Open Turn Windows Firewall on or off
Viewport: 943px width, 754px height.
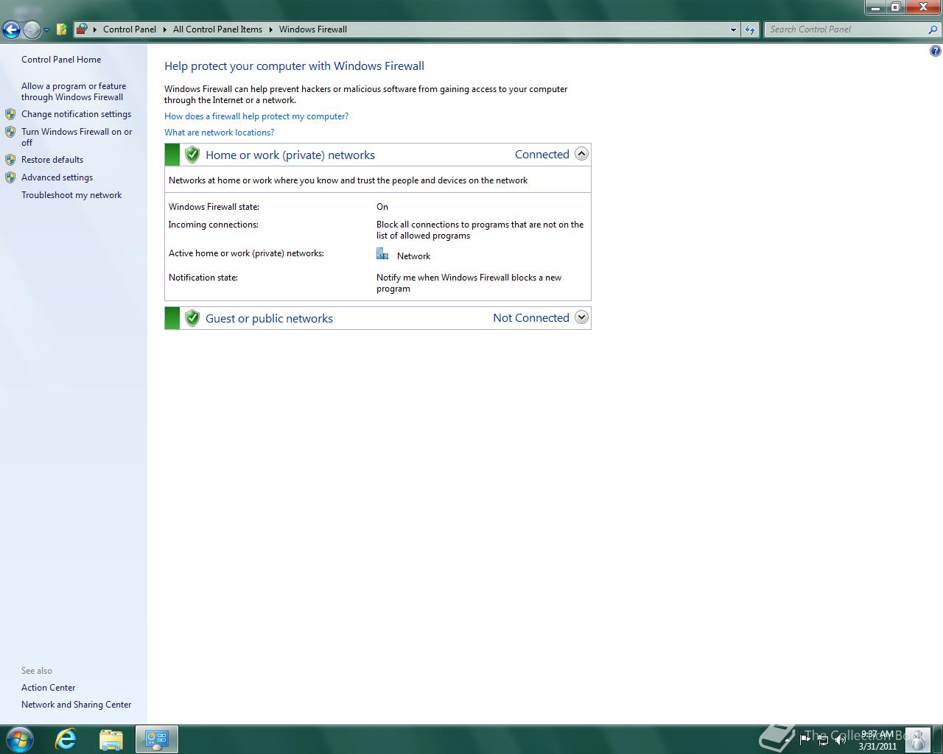pyautogui.click(x=77, y=137)
